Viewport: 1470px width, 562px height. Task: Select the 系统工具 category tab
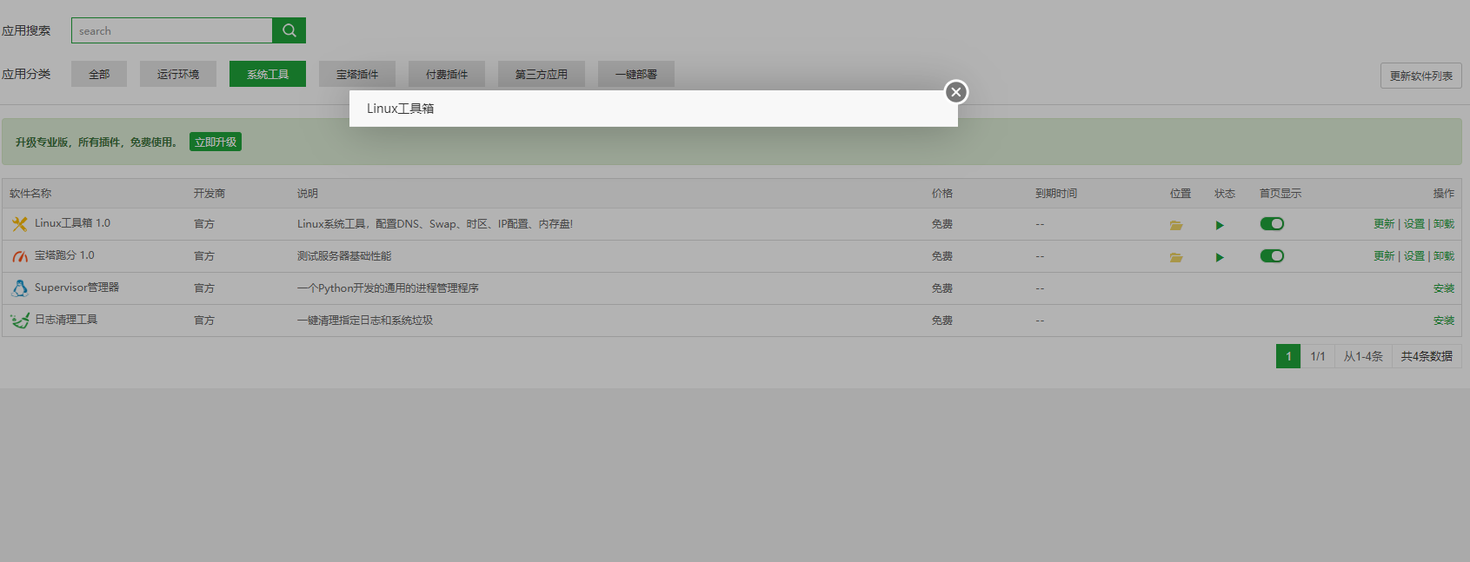point(268,74)
